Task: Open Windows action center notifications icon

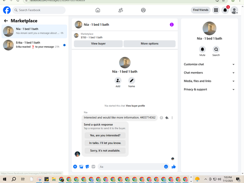Action: pyautogui.click(x=238, y=179)
